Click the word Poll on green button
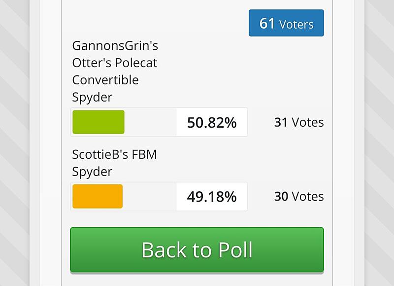The height and width of the screenshot is (286, 394). [x=235, y=250]
